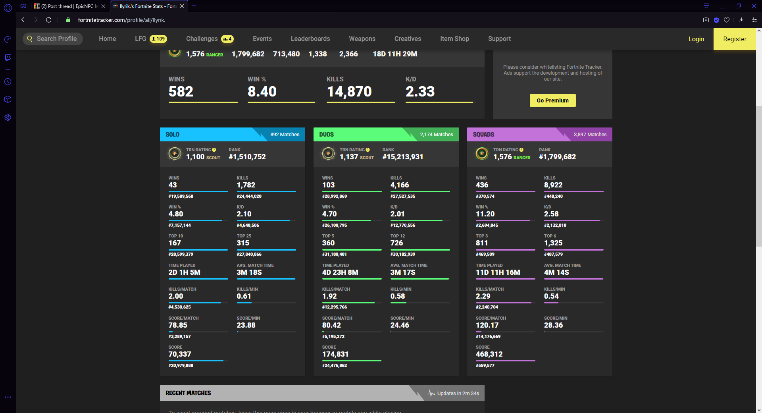Click the DUOS section header
Image resolution: width=762 pixels, height=413 pixels.
[386, 135]
